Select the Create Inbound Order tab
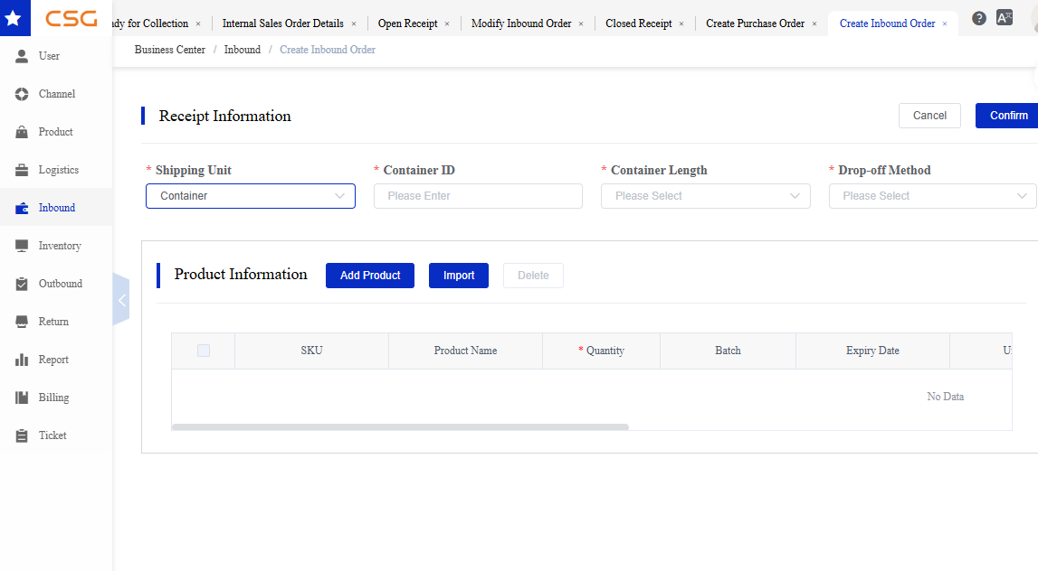The image size is (1038, 571). (x=887, y=23)
